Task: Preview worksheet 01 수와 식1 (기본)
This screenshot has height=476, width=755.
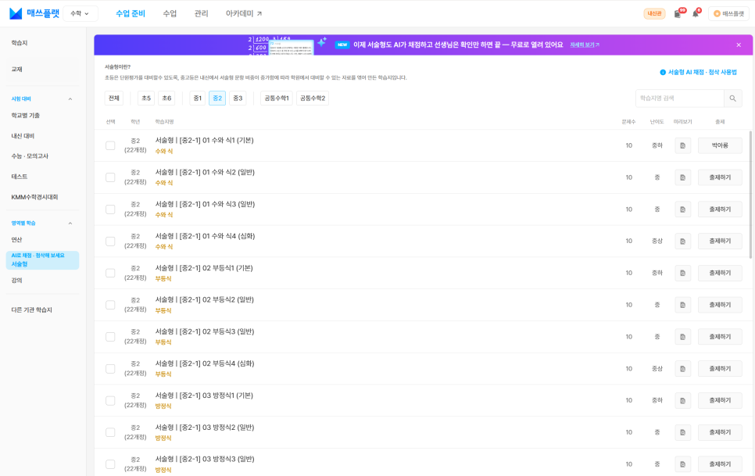Action: 683,145
